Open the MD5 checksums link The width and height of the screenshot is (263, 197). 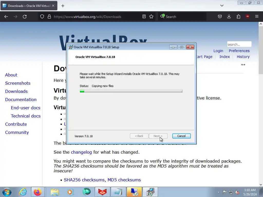pyautogui.click(x=124, y=180)
